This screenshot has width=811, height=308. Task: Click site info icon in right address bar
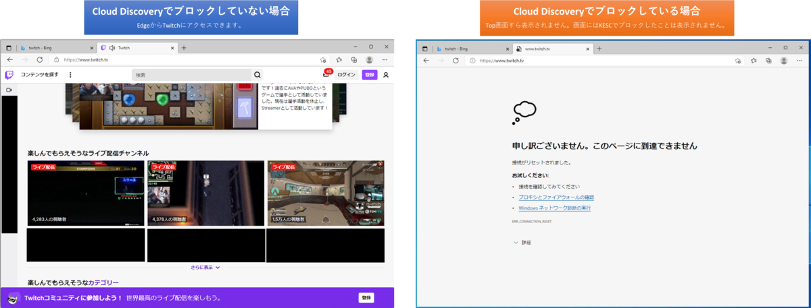[472, 61]
